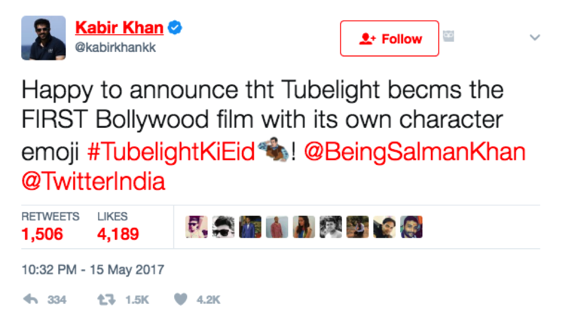Click the black-and-white sunglasses liker avatar
The image size is (573, 319).
223,227
